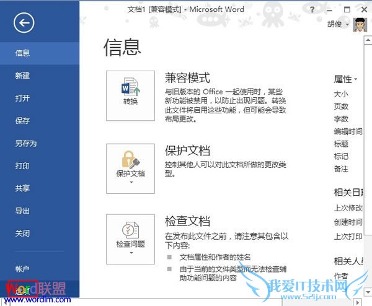Image resolution: width=372 pixels, height=306 pixels.
Task: Click the horizontal scrollbar right arrow
Action: 358,302
